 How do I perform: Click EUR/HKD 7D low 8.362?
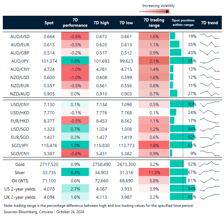click(x=126, y=121)
